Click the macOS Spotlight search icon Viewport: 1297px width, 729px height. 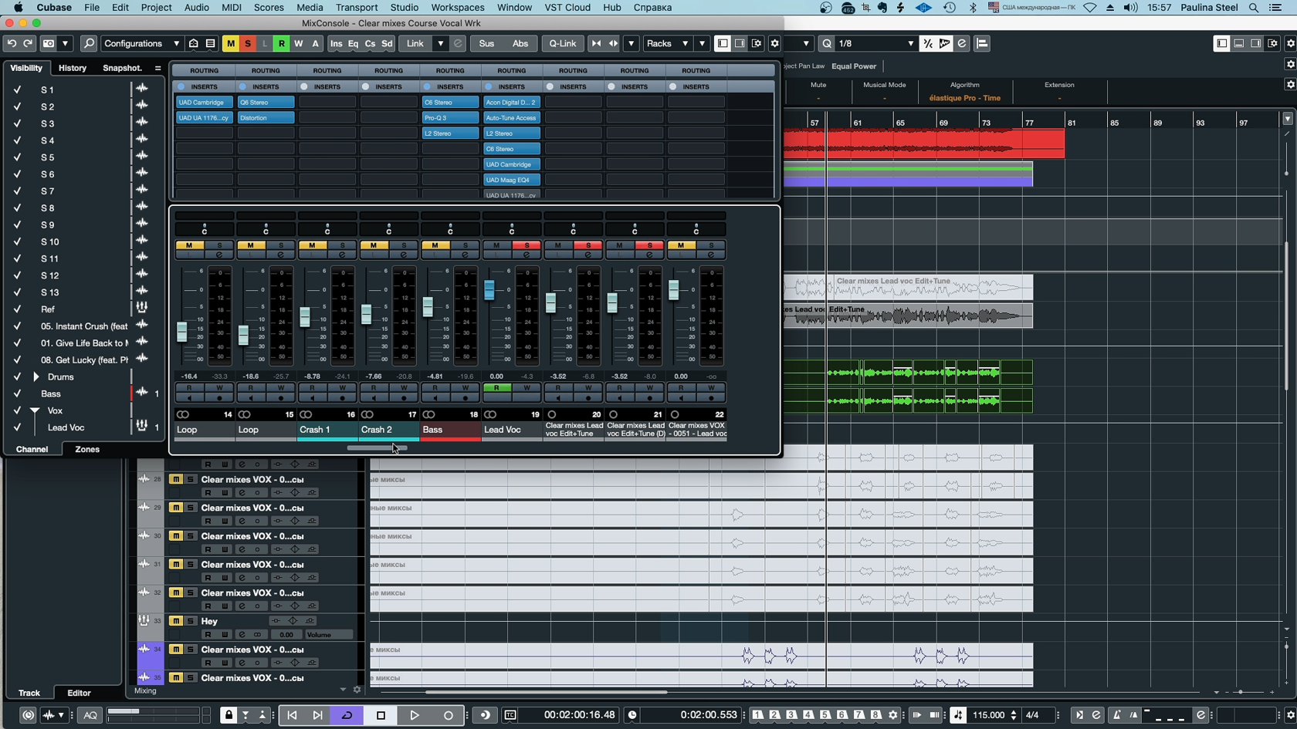(x=1254, y=7)
